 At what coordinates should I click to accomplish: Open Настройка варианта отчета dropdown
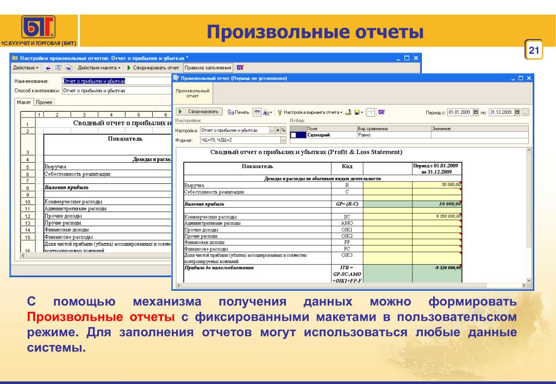coord(313,112)
